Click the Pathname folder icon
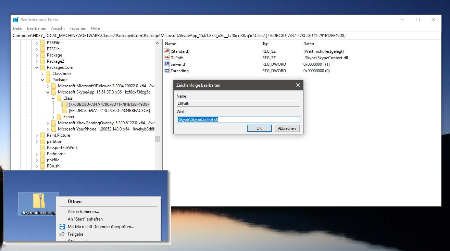 pyautogui.click(x=42, y=154)
